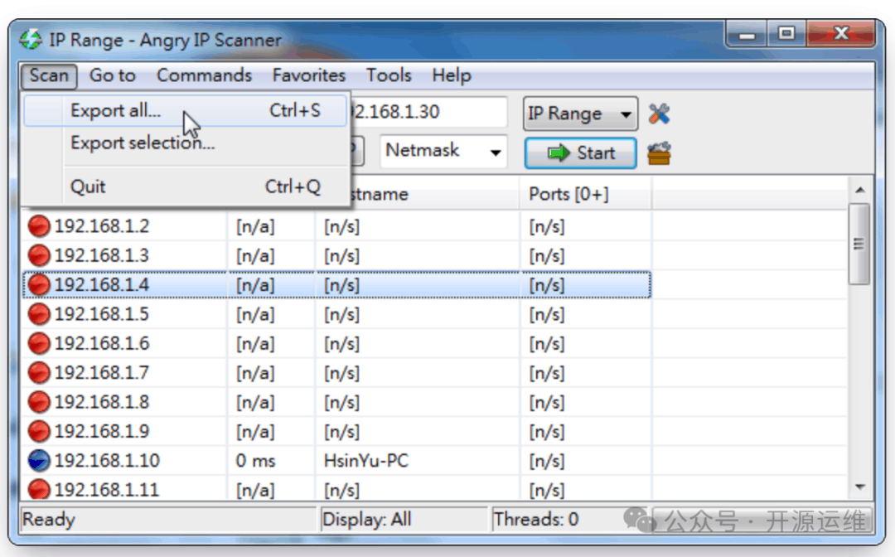Open the preferences wrench and screwdriver icon

click(x=659, y=114)
